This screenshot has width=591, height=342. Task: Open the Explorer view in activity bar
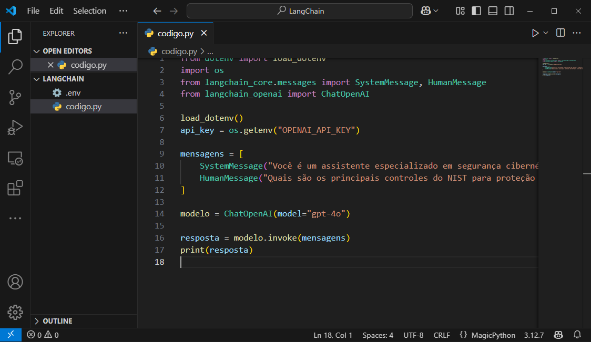pos(15,37)
